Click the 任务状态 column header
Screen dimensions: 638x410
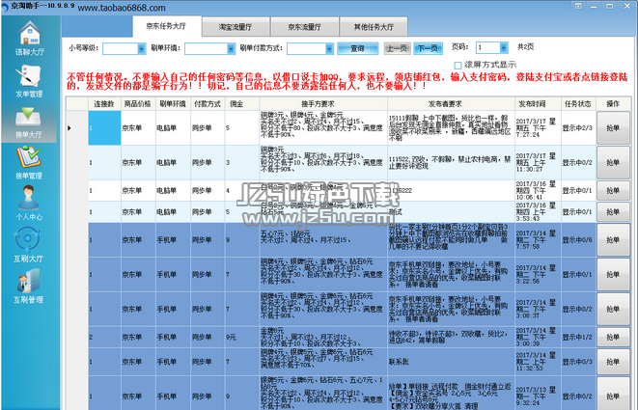pos(578,104)
